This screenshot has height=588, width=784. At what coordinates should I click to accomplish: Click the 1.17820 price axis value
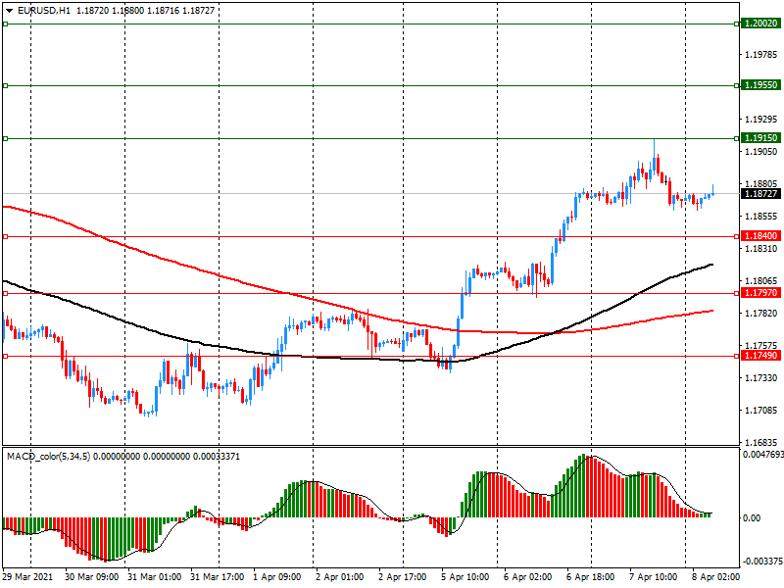[761, 313]
